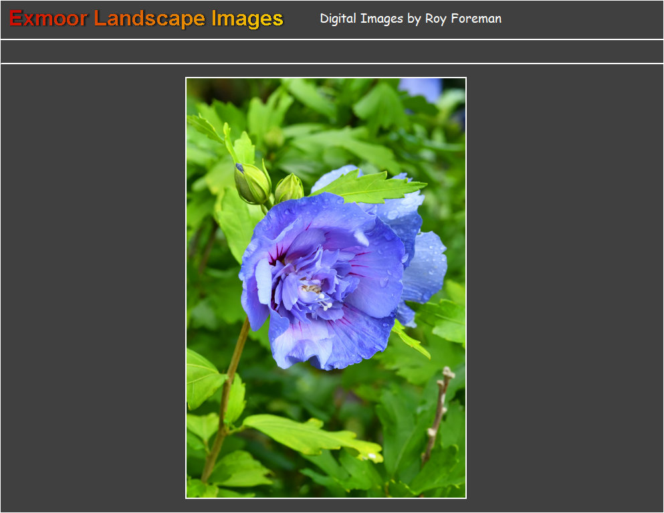Click the word Images in the yellow heading
Viewport: 664px width, 513px height.
(247, 19)
